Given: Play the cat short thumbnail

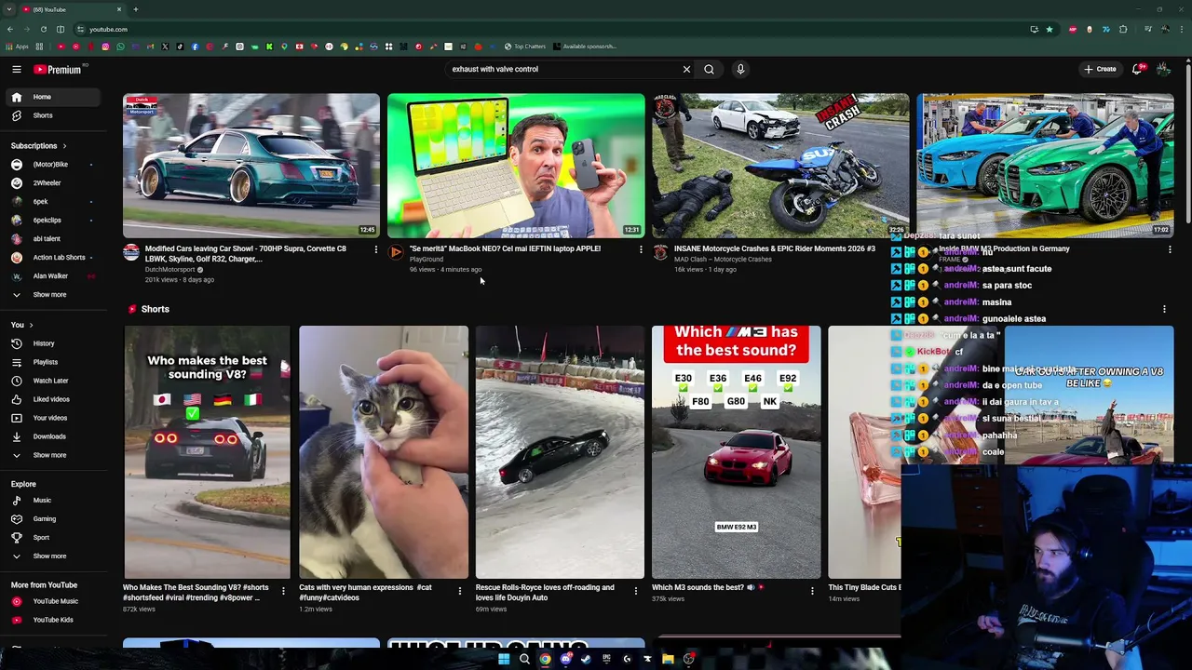Looking at the screenshot, I should 384,452.
